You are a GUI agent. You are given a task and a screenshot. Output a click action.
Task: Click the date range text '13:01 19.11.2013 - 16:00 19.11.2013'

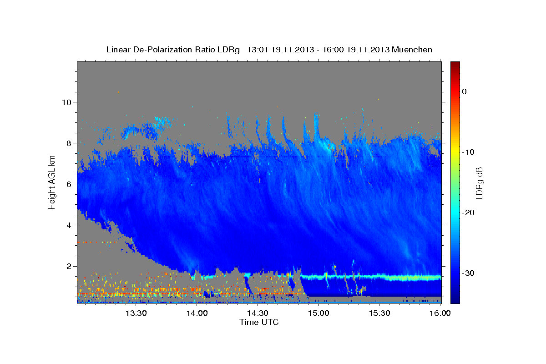pyautogui.click(x=318, y=50)
